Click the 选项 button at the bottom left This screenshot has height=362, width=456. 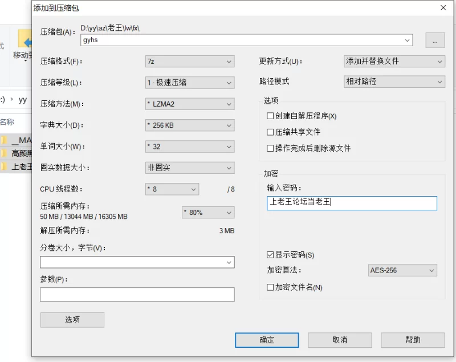[72, 320]
